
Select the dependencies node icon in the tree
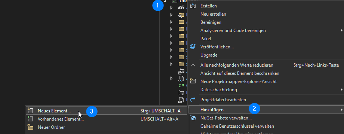click(x=181, y=8)
